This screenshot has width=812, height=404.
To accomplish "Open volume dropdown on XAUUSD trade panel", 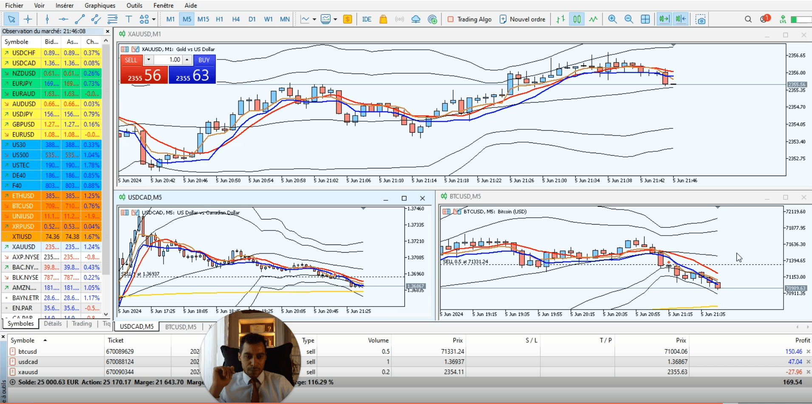I will coord(149,60).
